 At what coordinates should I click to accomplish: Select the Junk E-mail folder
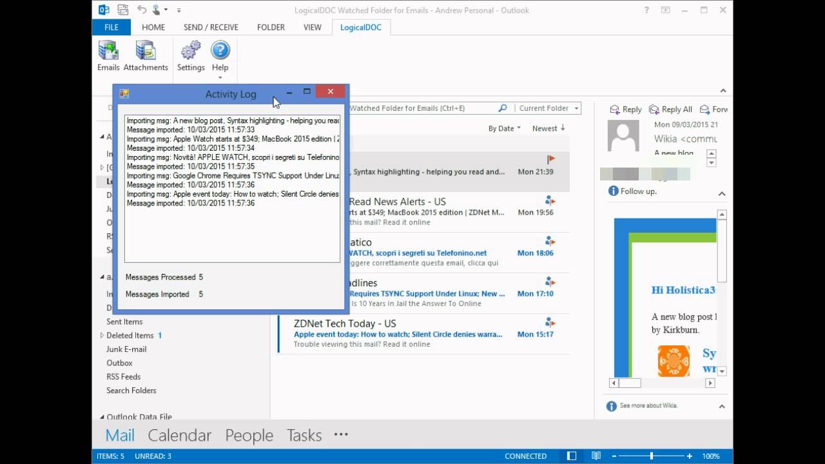click(x=126, y=349)
